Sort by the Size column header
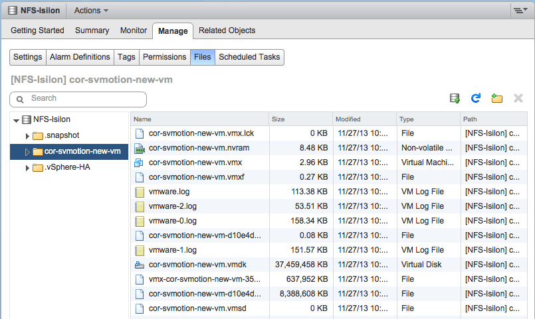 [300, 119]
